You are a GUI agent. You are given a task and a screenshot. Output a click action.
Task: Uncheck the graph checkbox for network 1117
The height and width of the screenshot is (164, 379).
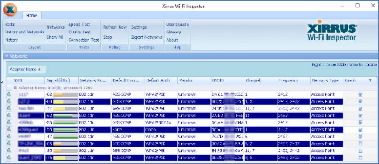click(360, 94)
